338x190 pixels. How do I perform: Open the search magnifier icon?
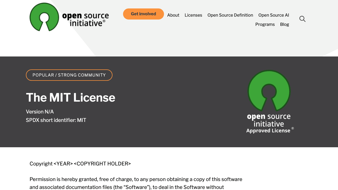pos(302,19)
